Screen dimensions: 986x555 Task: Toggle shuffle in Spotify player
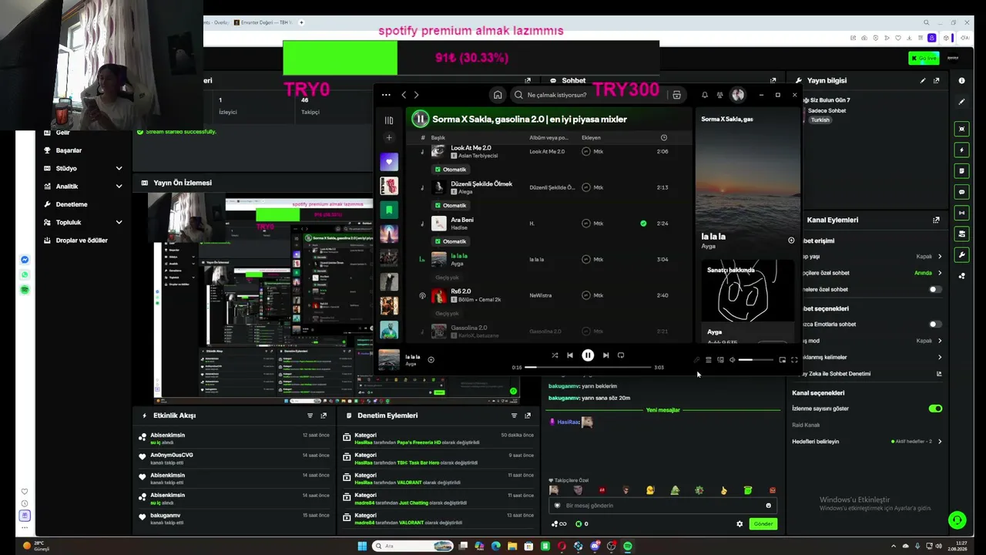(x=555, y=355)
